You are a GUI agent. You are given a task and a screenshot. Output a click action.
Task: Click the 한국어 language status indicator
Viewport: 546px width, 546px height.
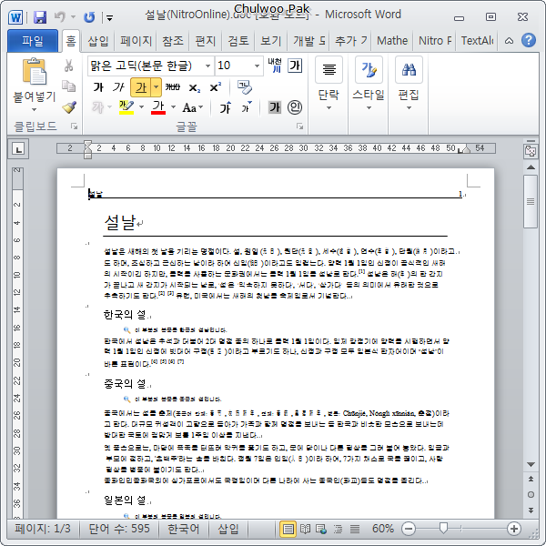184,529
